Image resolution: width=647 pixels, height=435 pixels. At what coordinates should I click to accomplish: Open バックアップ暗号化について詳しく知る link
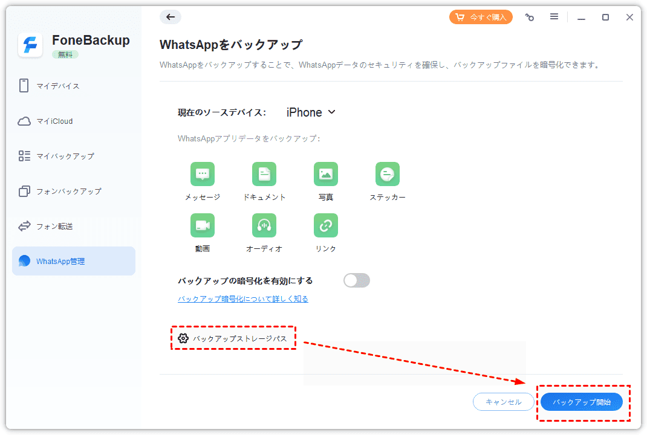click(243, 299)
